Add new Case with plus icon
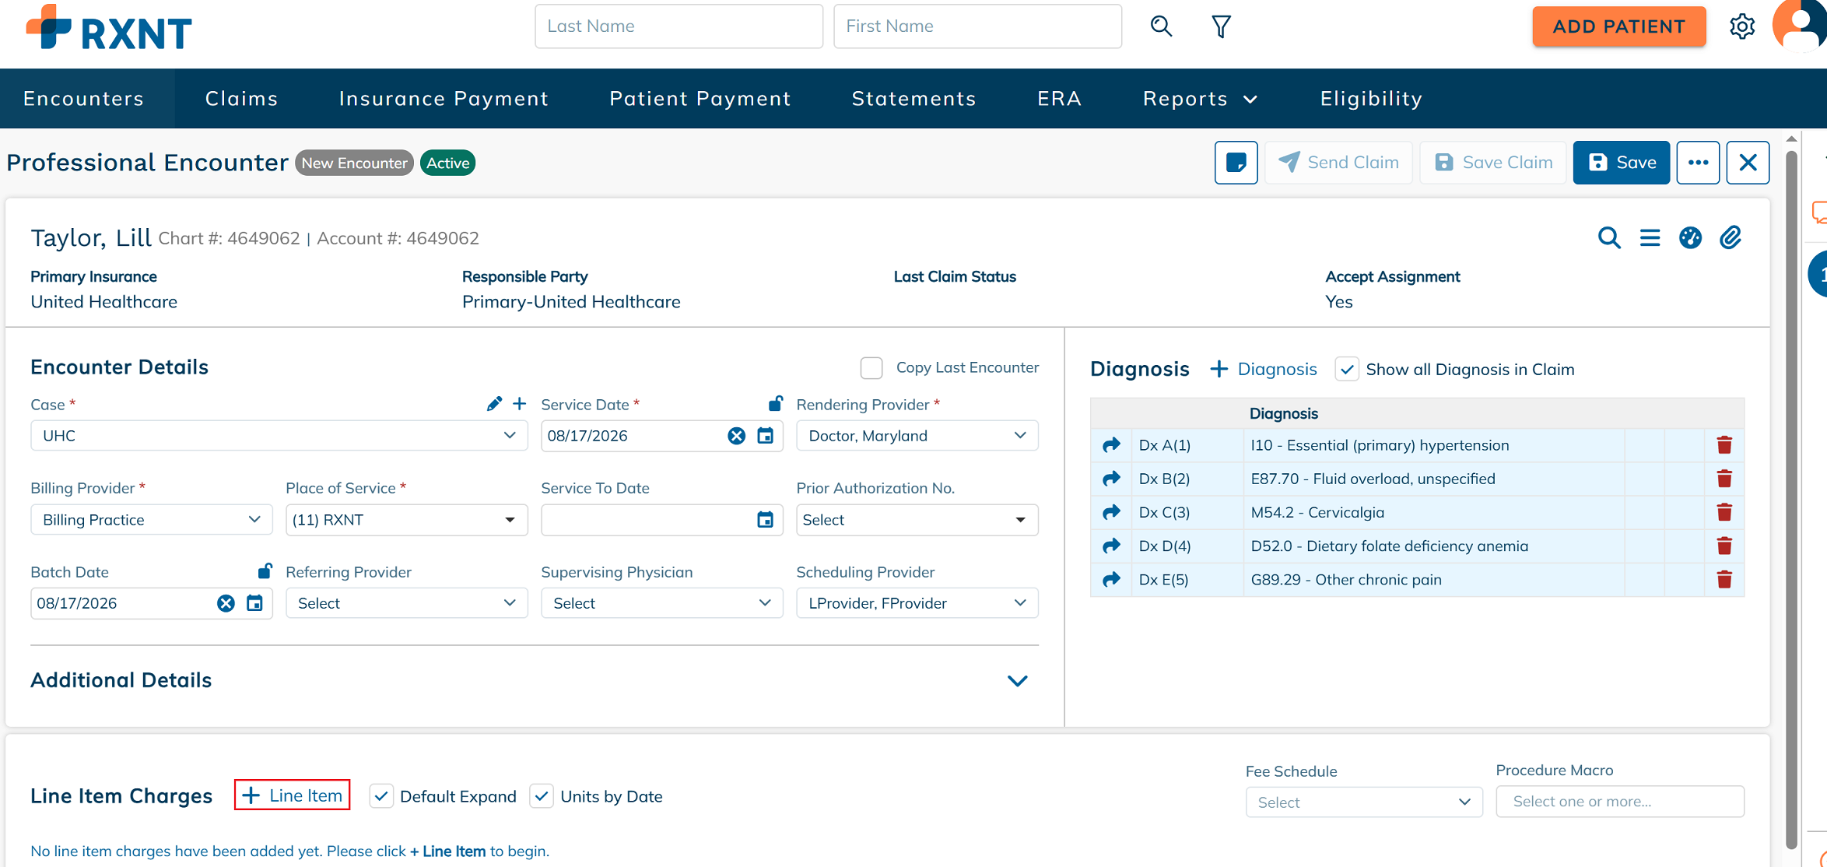This screenshot has height=867, width=1827. pyautogui.click(x=519, y=403)
